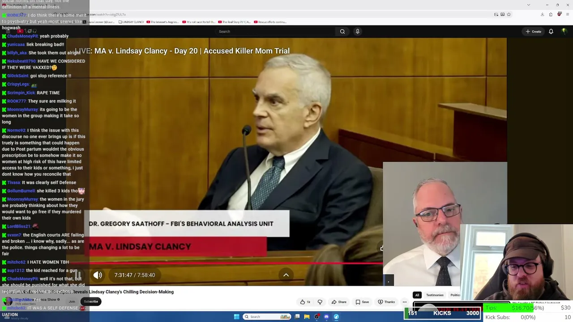Click the Windows taskbar Search box
Viewport: 573px width, 322px height.
pos(266,317)
